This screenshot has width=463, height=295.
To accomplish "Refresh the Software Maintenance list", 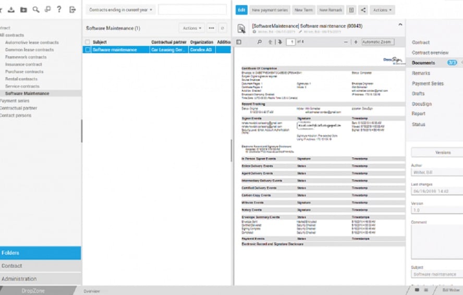I will point(223,28).
